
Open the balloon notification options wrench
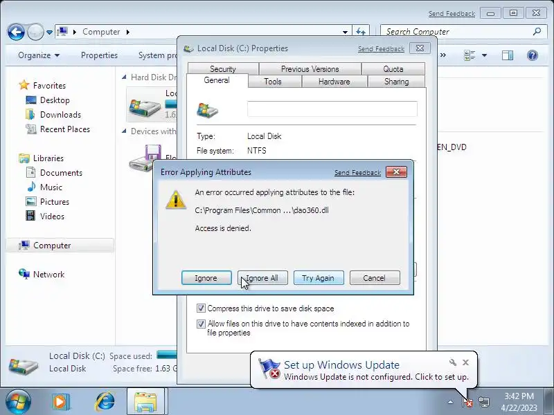click(452, 362)
